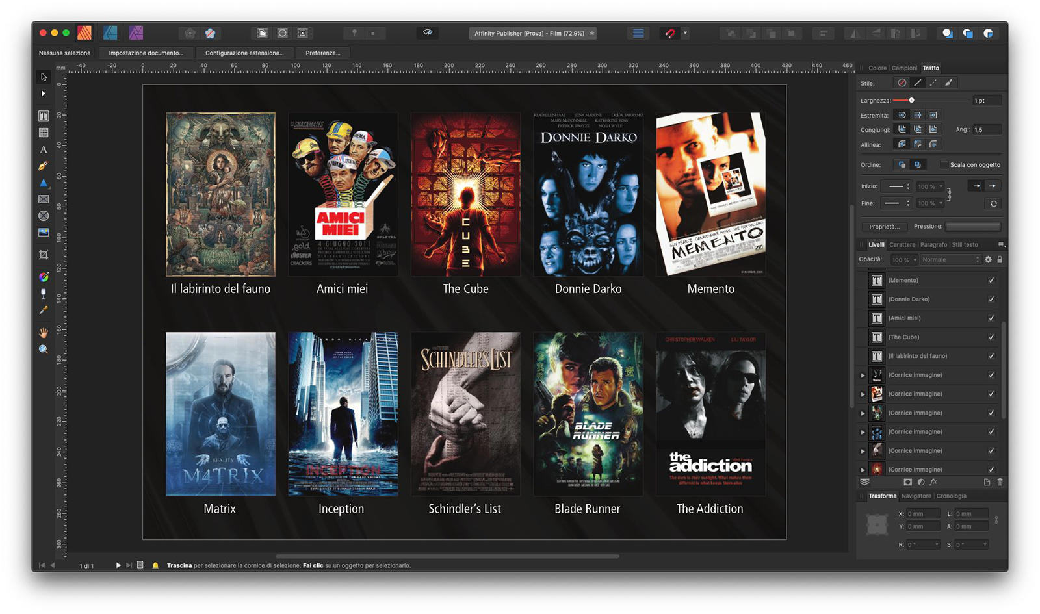Enable the Scala con oggetto checkbox
The image size is (1040, 614).
coord(943,165)
